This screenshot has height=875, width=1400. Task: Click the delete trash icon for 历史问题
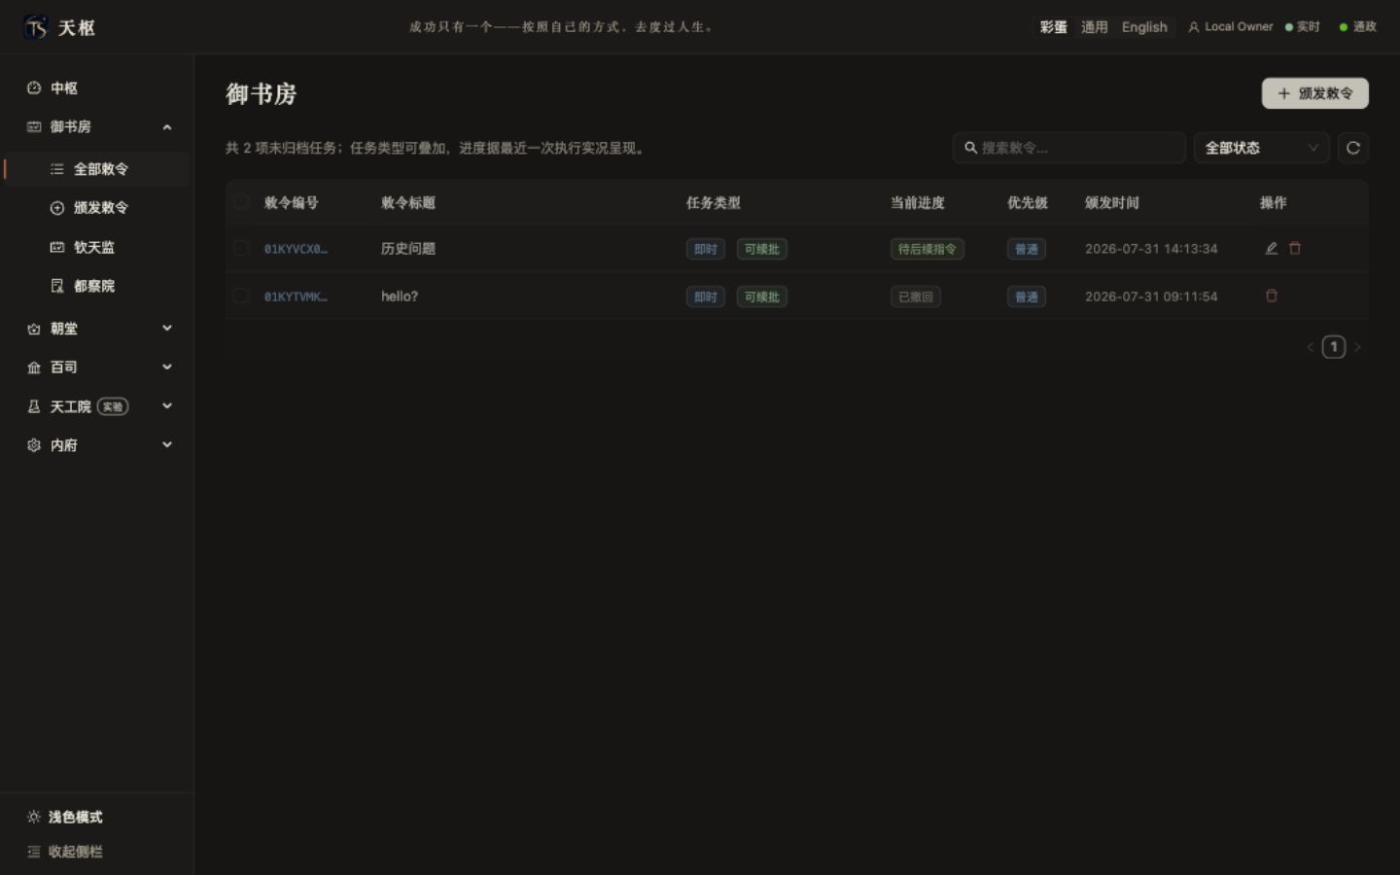tap(1295, 248)
